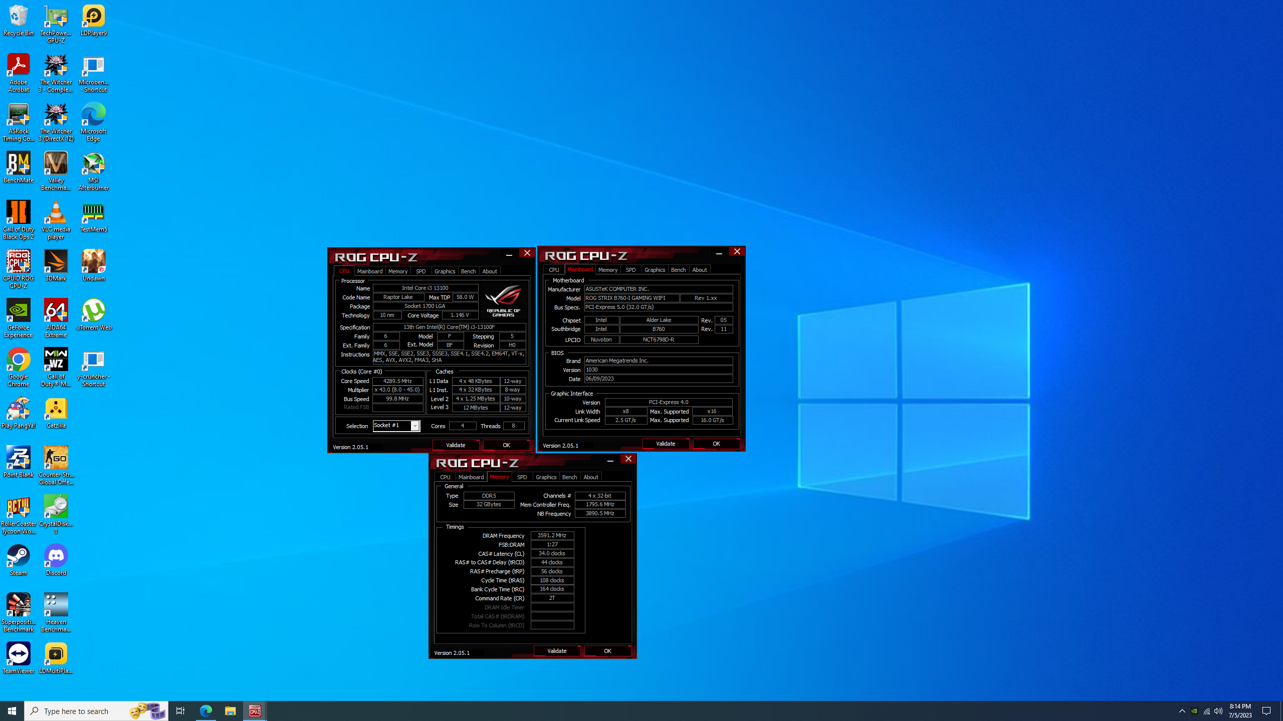This screenshot has width=1283, height=721.
Task: Select CPUID ROG CPU-Z desktop icon
Action: click(19, 269)
